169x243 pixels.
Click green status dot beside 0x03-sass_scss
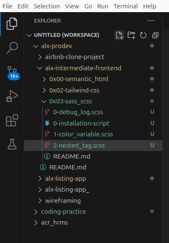152,101
